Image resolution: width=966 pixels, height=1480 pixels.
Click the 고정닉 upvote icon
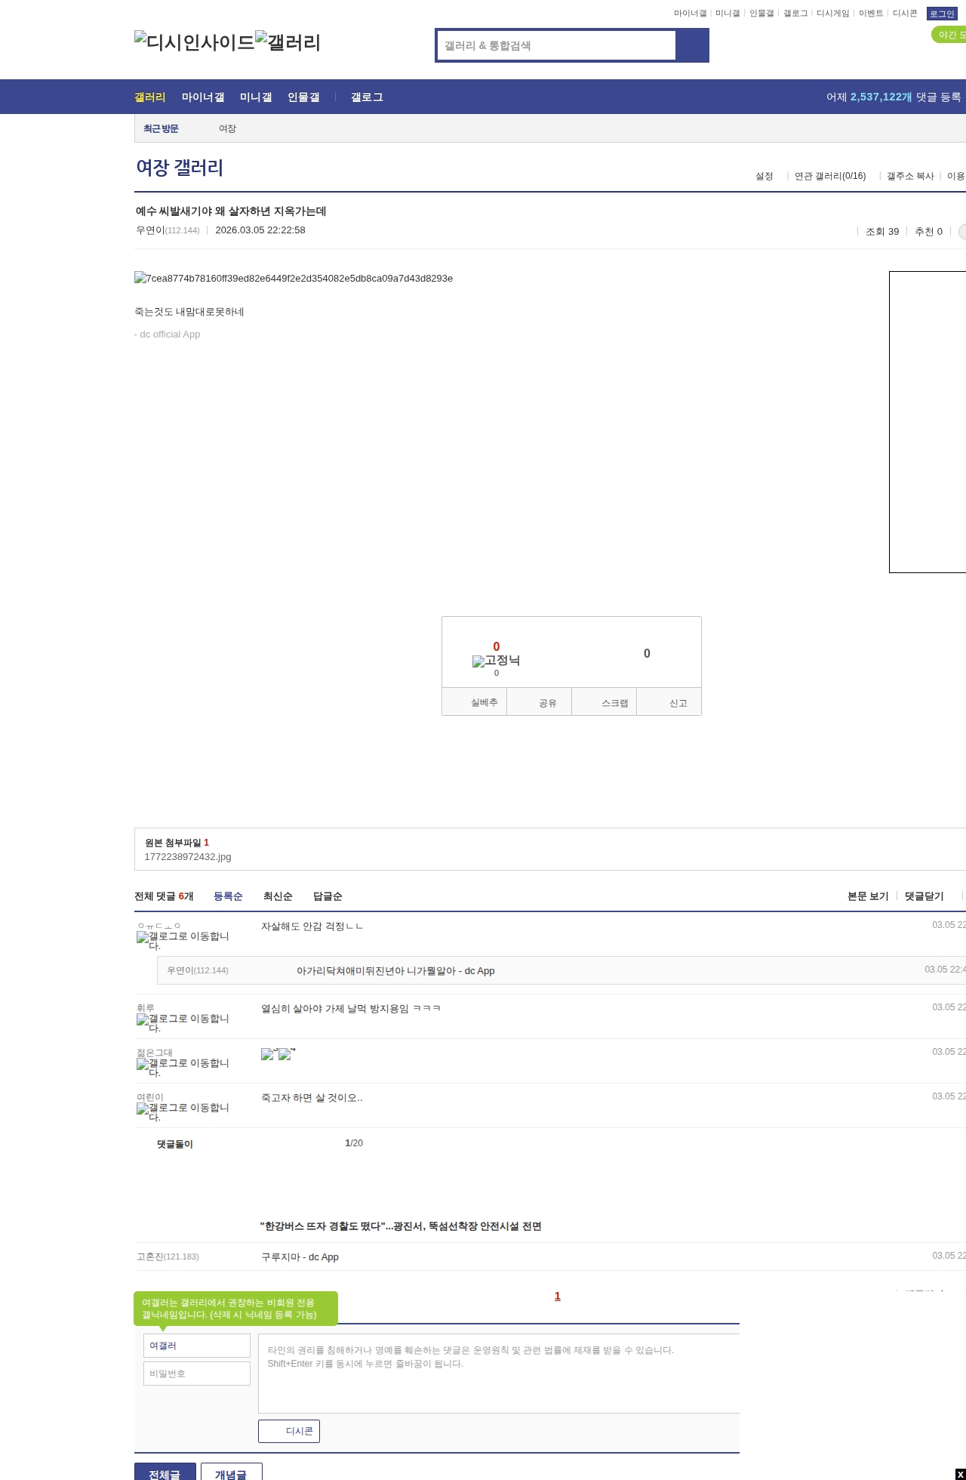point(478,661)
